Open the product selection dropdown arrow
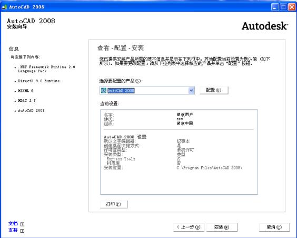This screenshot has height=238, width=297. [x=191, y=90]
